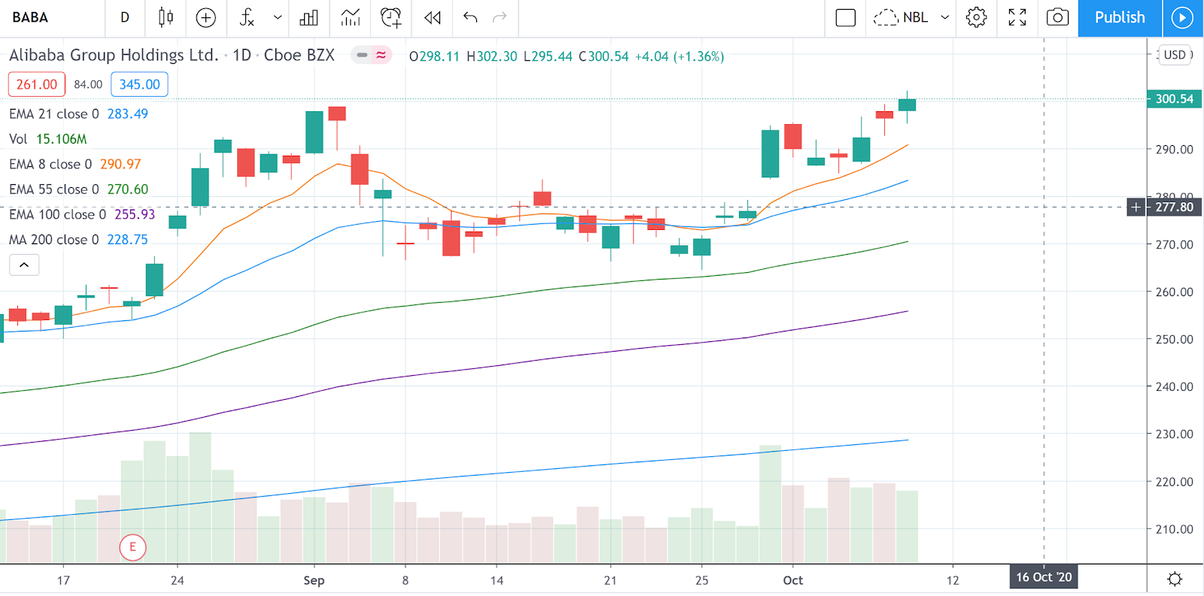Viewport: 1204px width, 596px height.
Task: Collapse the indicator legend with caret button
Action: click(24, 265)
